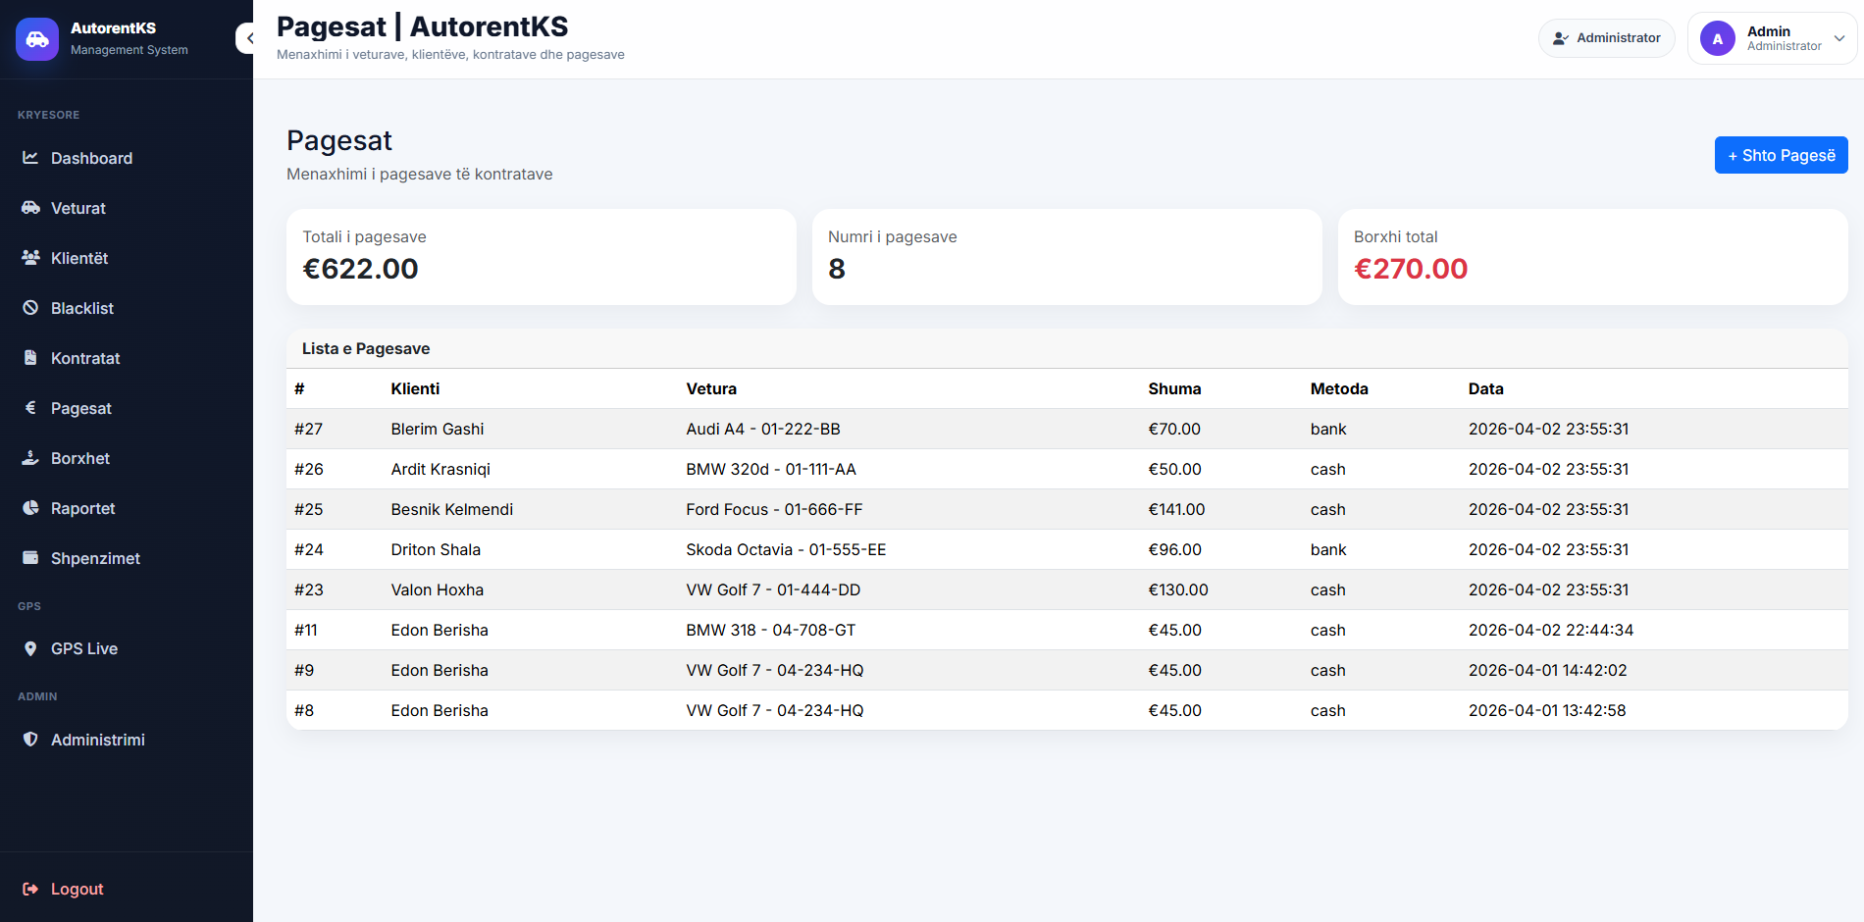Click the Logout link

pyautogui.click(x=127, y=889)
